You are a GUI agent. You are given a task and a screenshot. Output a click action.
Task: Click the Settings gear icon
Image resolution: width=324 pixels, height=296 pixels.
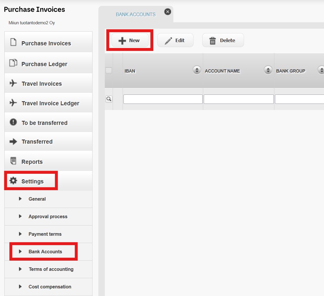(13, 180)
